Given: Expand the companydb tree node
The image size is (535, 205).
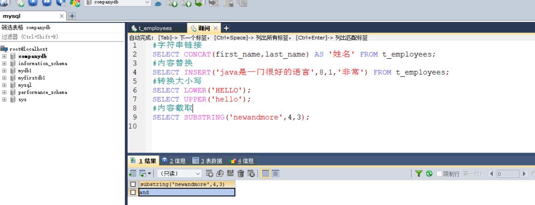Looking at the screenshot, I should [4, 56].
